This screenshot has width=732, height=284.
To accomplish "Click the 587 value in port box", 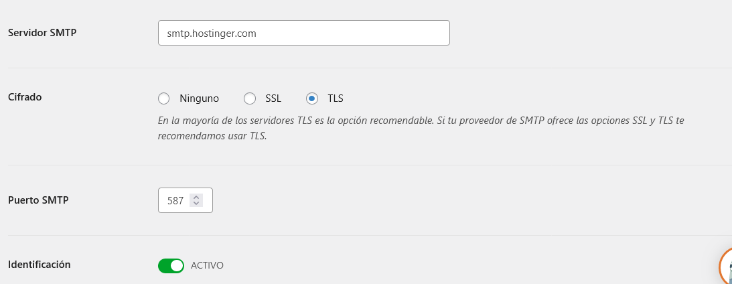I will click(175, 201).
